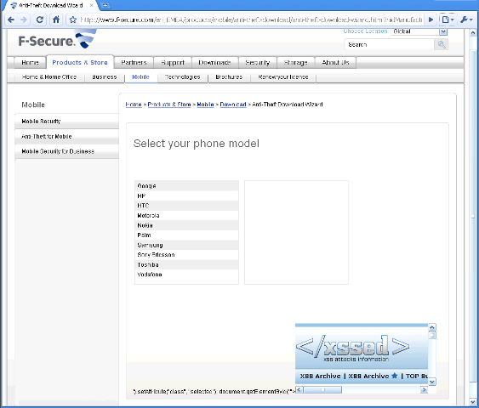Screen dimensions: 479x408
Task: Choose Nokia in manufacturer list
Action: click(x=186, y=225)
